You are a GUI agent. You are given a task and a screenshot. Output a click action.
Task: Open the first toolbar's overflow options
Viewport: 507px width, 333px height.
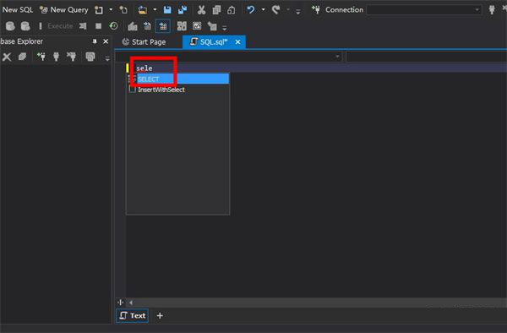pos(298,12)
